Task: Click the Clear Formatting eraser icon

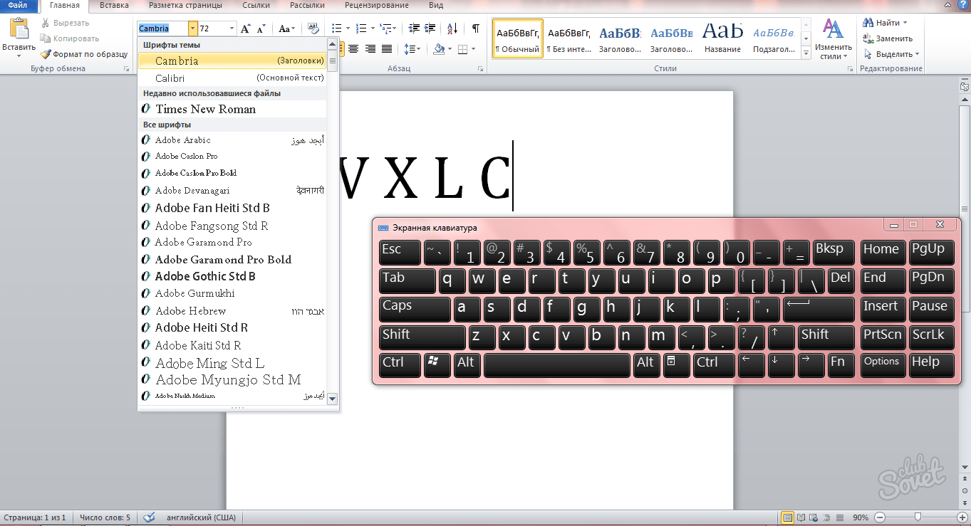Action: pyautogui.click(x=313, y=29)
